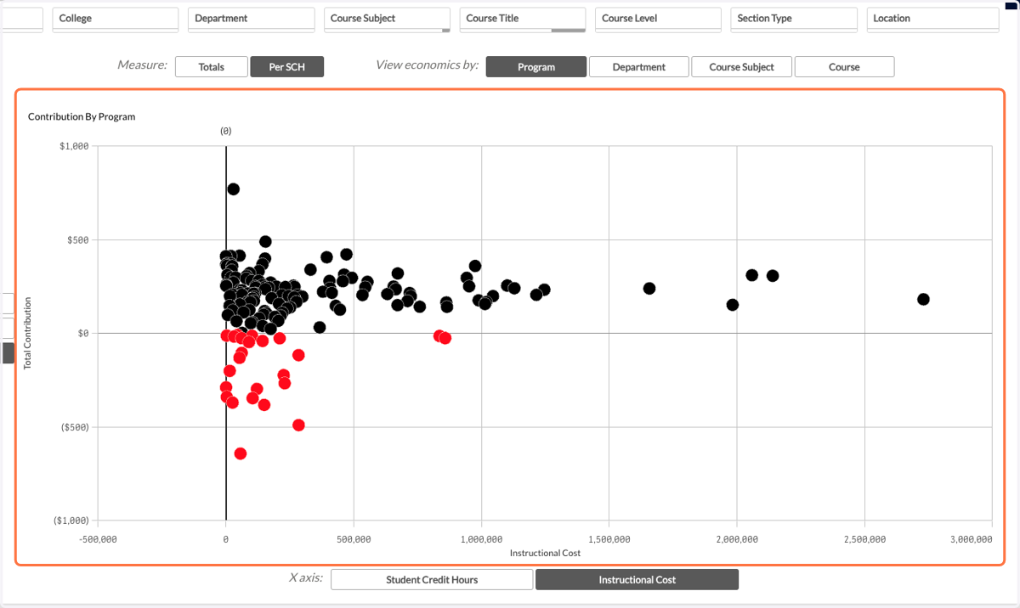
Task: Click the 3,000,000 x-axis tick label
Action: coord(972,539)
